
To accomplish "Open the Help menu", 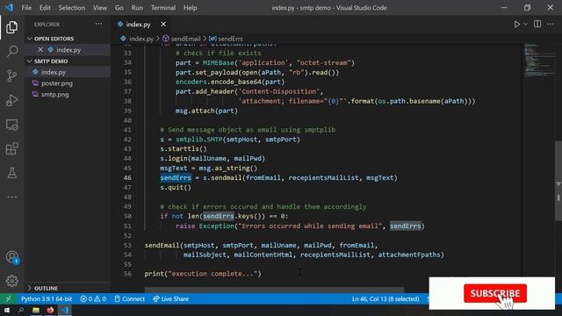I will point(190,8).
